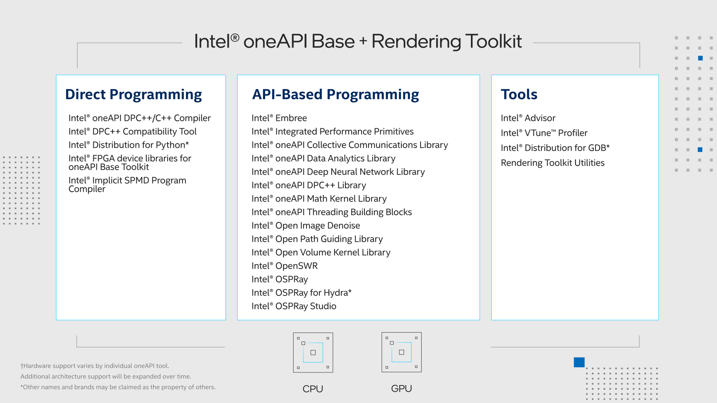
Task: Click the CPU chip icon
Action: pyautogui.click(x=313, y=352)
